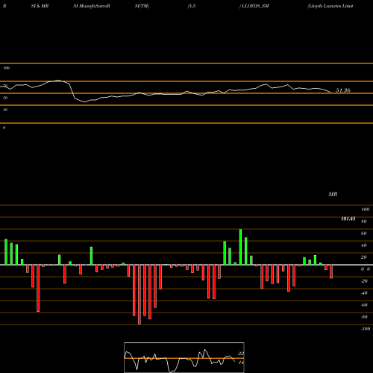Click the LLOYDS_SM symbol text in header
This screenshot has width=373, height=373.
(x=254, y=6)
